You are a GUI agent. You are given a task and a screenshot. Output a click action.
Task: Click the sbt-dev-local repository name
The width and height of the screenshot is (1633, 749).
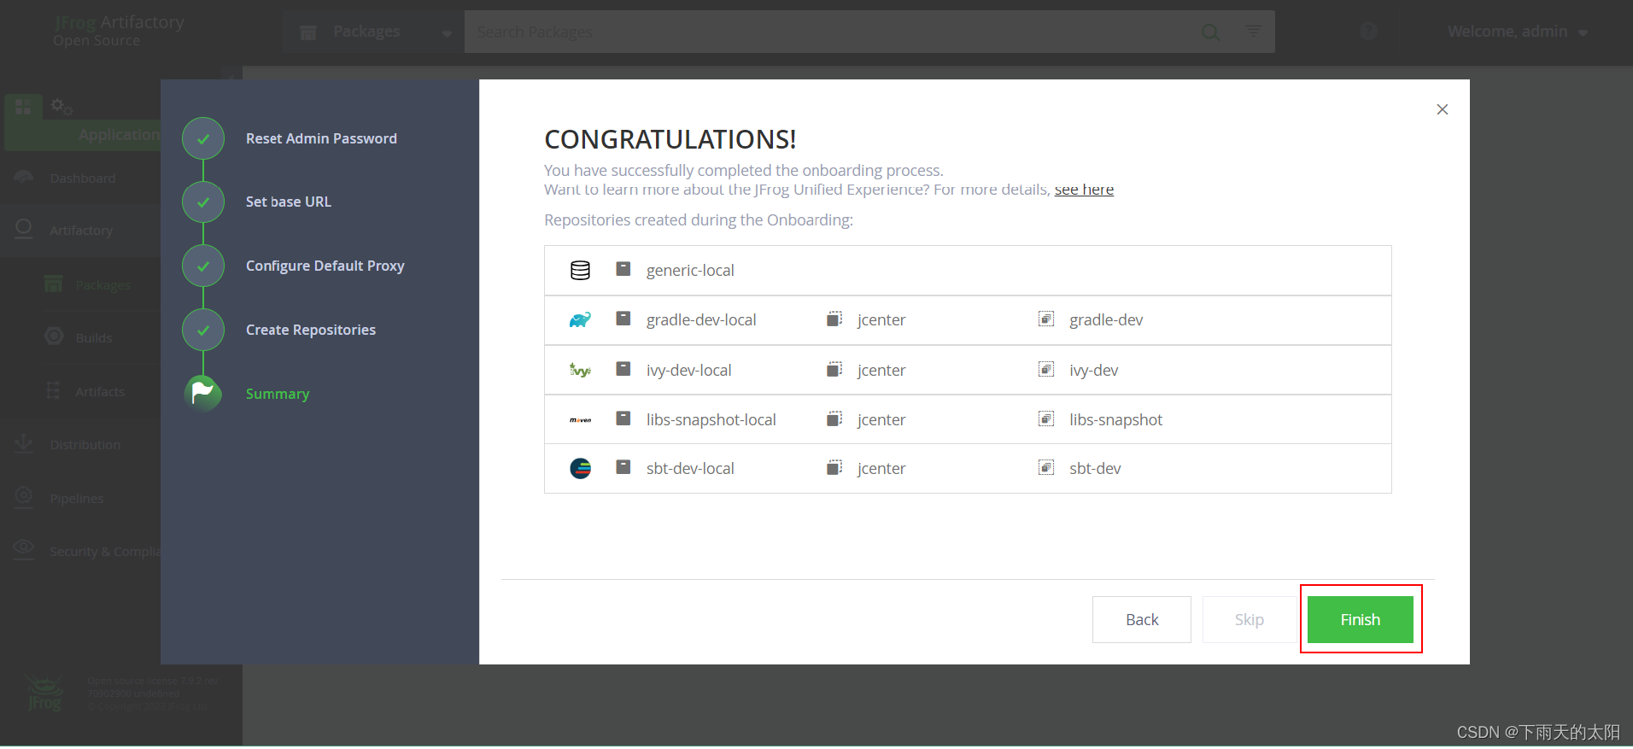pos(690,468)
